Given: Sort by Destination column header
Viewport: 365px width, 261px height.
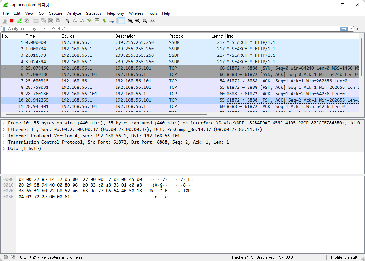Looking at the screenshot, I should [x=141, y=36].
